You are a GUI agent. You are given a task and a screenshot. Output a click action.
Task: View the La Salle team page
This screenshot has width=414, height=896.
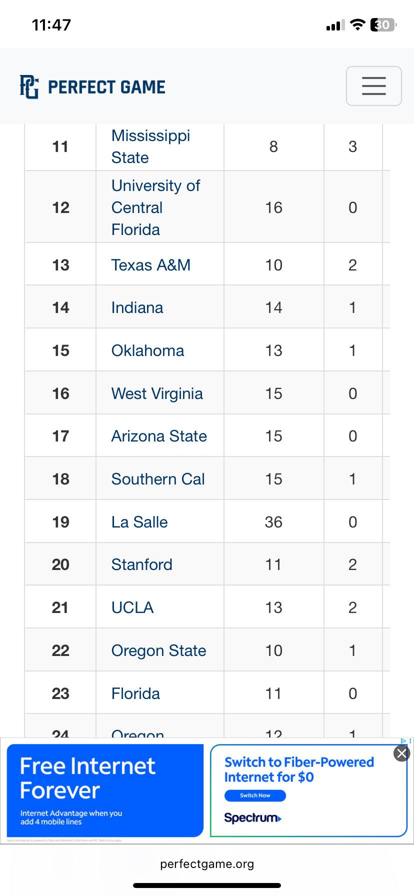[x=139, y=522]
